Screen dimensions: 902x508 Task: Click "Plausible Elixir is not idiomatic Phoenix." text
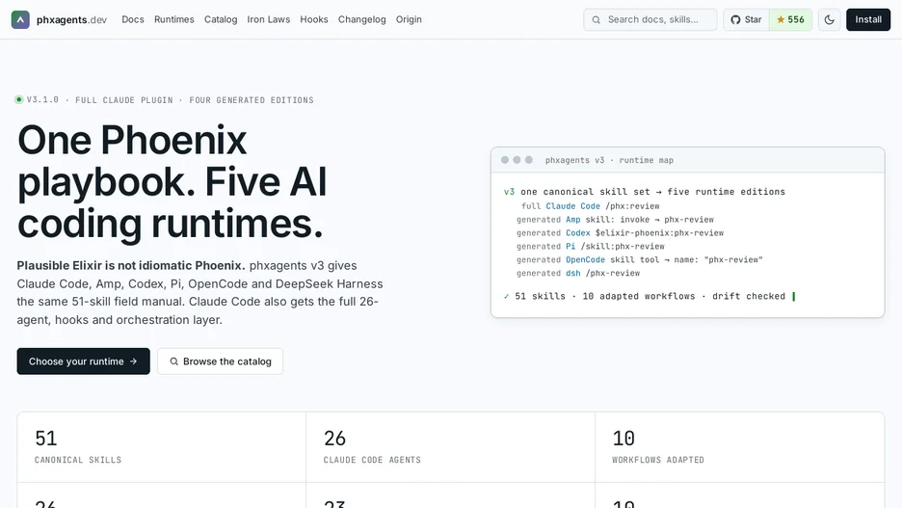(x=131, y=266)
